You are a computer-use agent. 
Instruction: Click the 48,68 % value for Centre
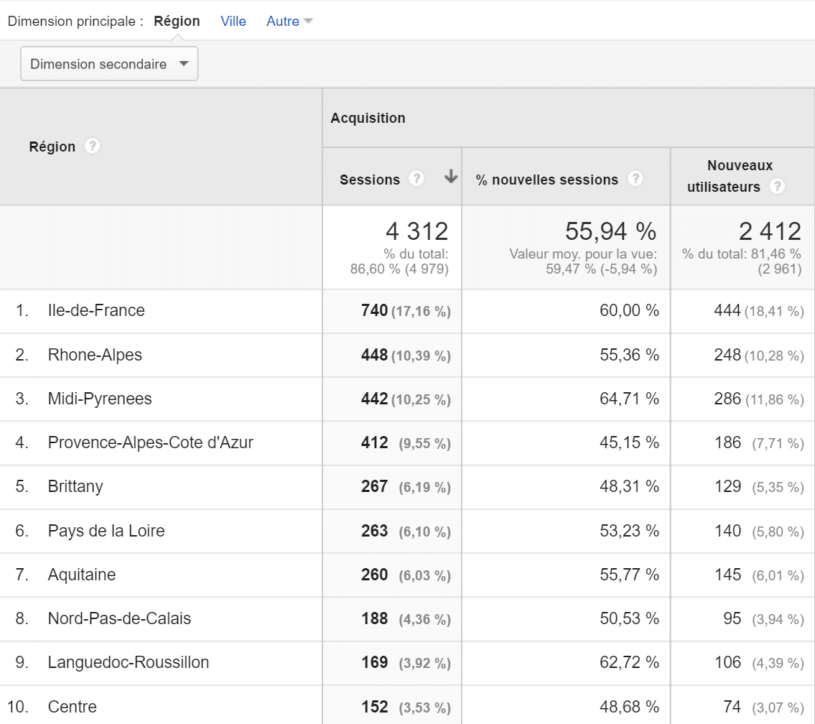630,707
